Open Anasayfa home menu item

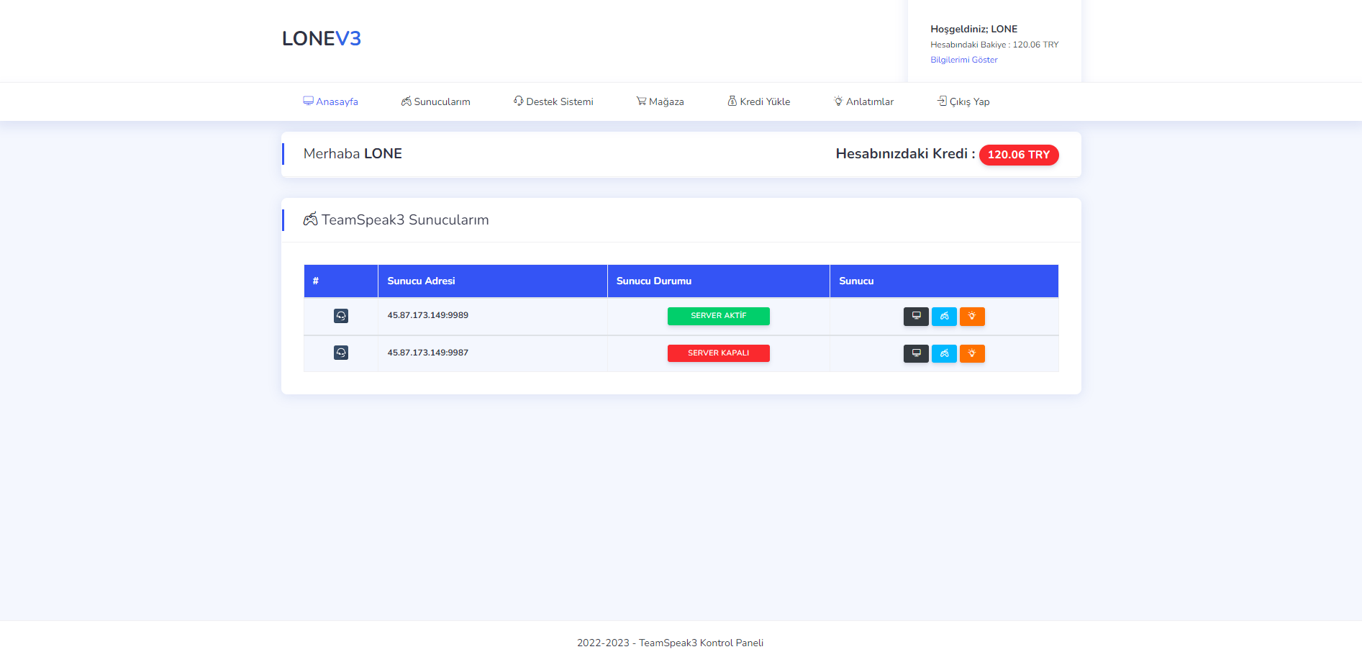coord(330,101)
